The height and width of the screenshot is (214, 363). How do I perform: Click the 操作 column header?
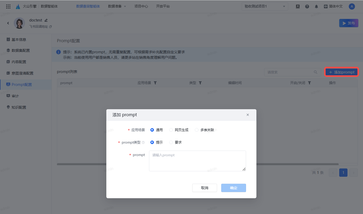pos(332,83)
